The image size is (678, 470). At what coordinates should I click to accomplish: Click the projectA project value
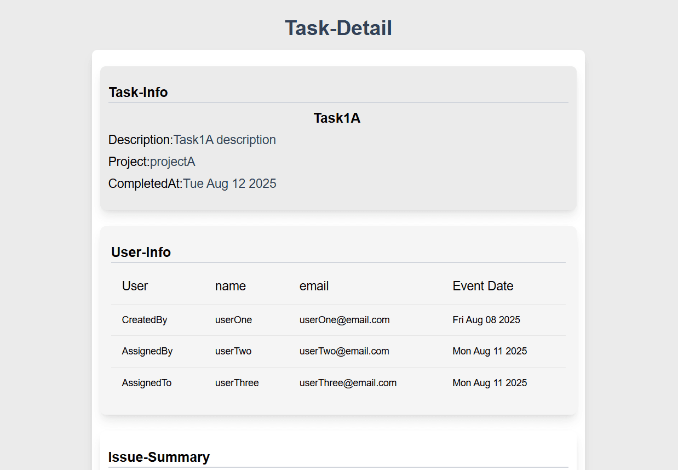click(173, 162)
